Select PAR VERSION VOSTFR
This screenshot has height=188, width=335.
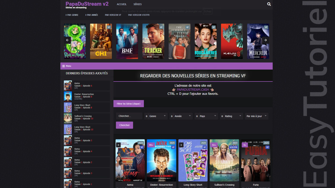[139, 15]
